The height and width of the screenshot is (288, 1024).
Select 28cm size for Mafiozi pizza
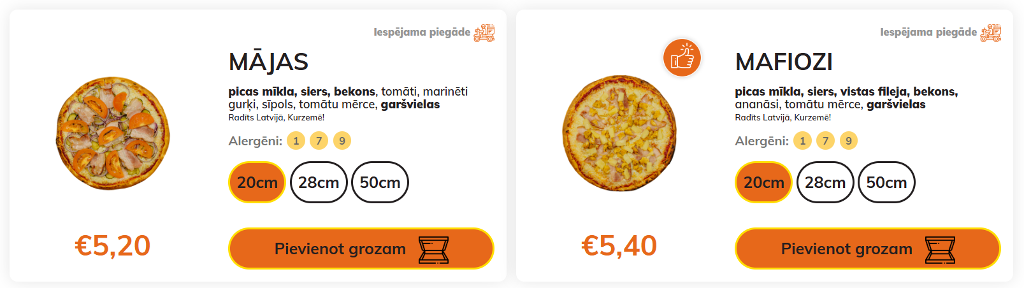[x=825, y=183]
